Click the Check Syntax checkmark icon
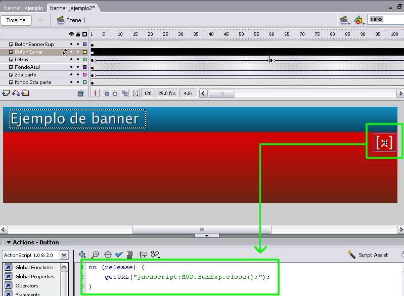The height and width of the screenshot is (296, 404). [118, 255]
